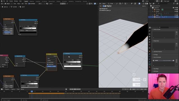Jump to the first frame button
179x101 pixels.
[70, 89]
